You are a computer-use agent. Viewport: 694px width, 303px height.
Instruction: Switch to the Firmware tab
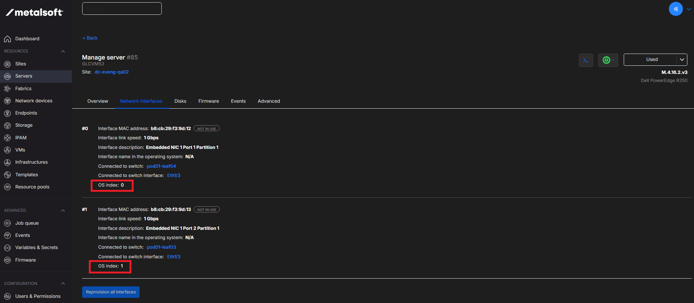(x=208, y=101)
